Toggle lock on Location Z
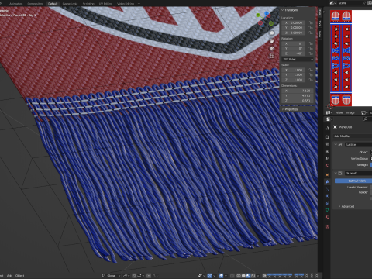The width and height of the screenshot is (372, 279). [311, 33]
